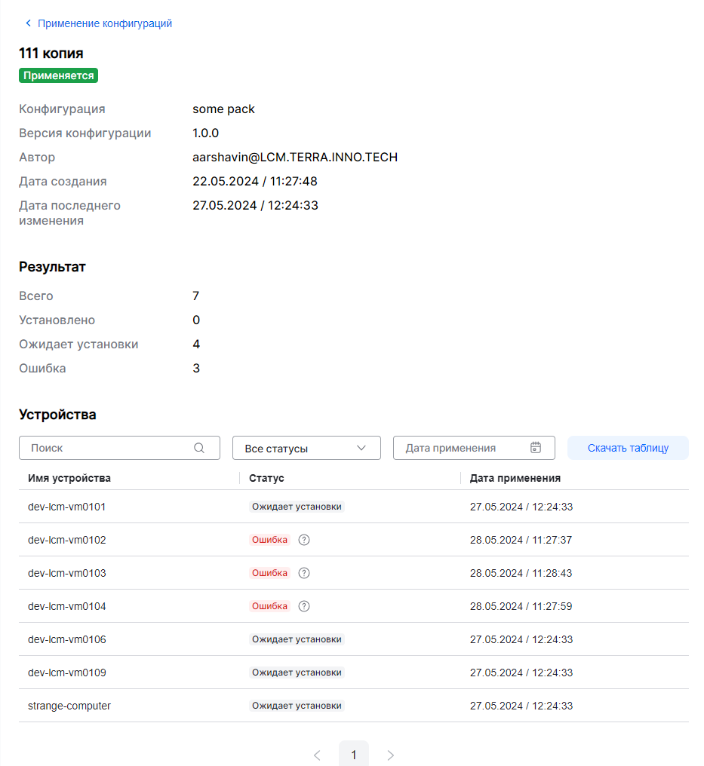Click the Статус column header
Image resolution: width=704 pixels, height=766 pixels.
tap(266, 478)
